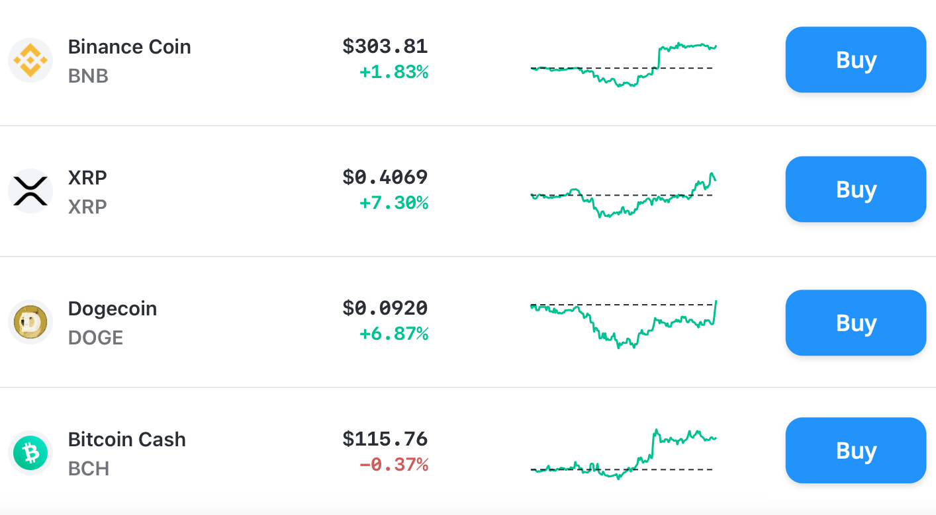The width and height of the screenshot is (936, 515).
Task: Click the -0.37% change for Bitcoin Cash
Action: tap(395, 464)
